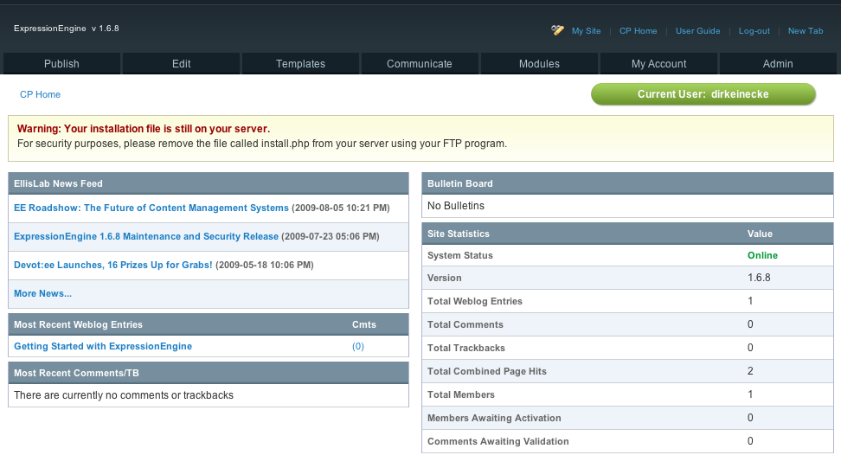Click the Total Members row label

[460, 394]
